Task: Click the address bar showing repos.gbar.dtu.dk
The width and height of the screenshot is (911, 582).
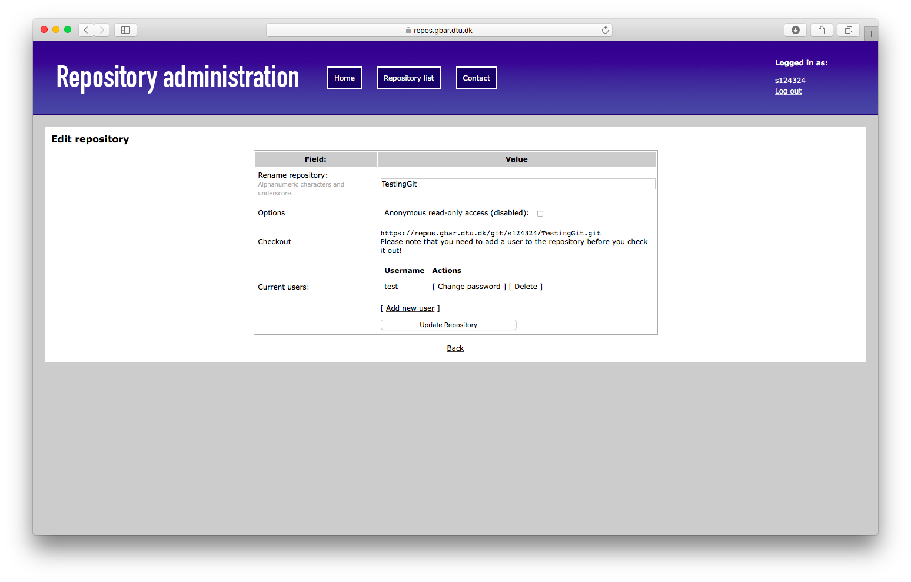Action: [439, 30]
